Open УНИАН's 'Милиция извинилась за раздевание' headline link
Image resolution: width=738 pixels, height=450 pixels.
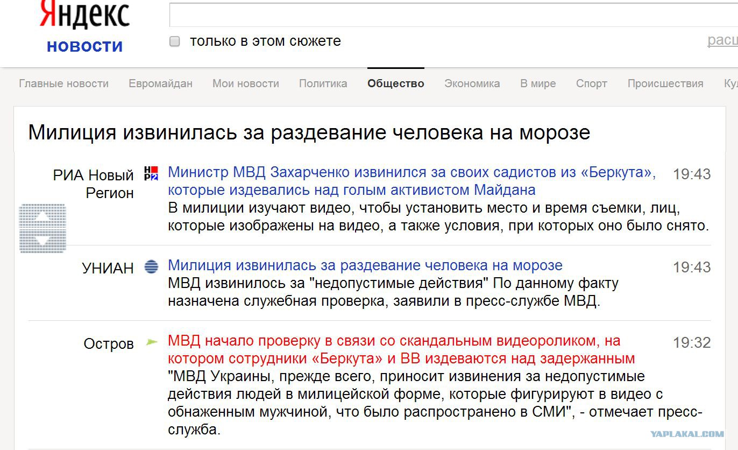[x=365, y=265]
